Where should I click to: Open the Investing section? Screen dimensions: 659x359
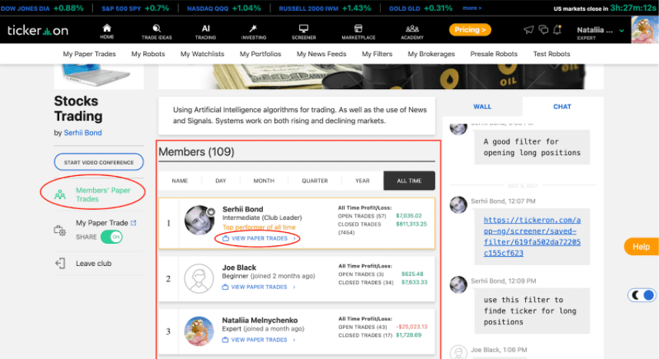254,32
